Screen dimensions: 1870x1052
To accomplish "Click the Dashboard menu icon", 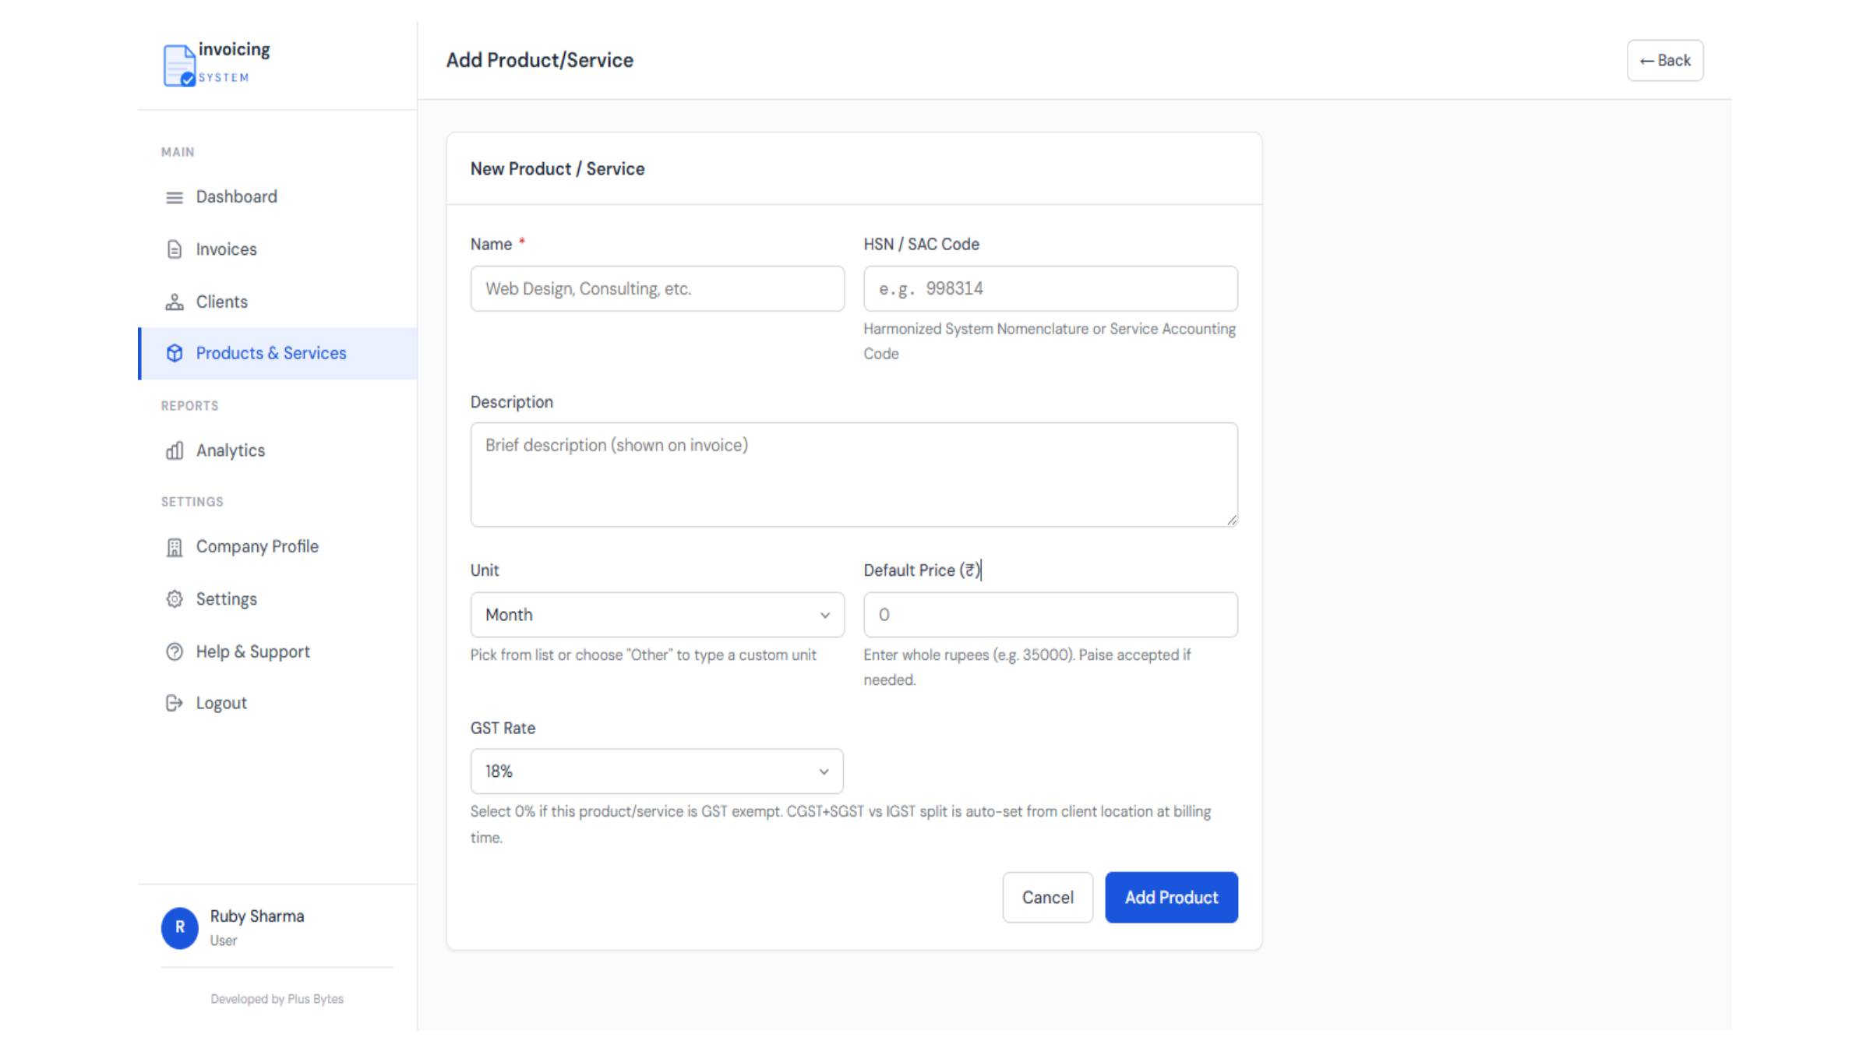I will (175, 197).
